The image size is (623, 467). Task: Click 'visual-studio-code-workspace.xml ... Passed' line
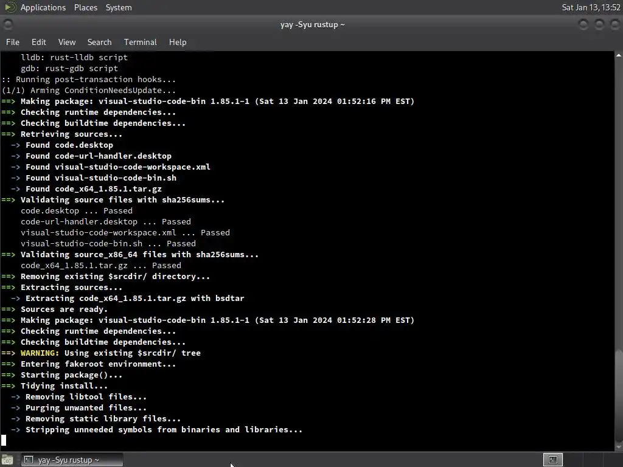click(x=125, y=232)
